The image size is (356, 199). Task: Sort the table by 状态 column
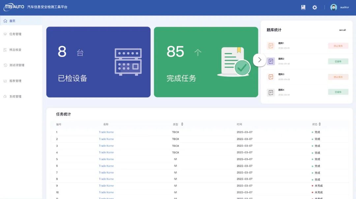(320, 124)
